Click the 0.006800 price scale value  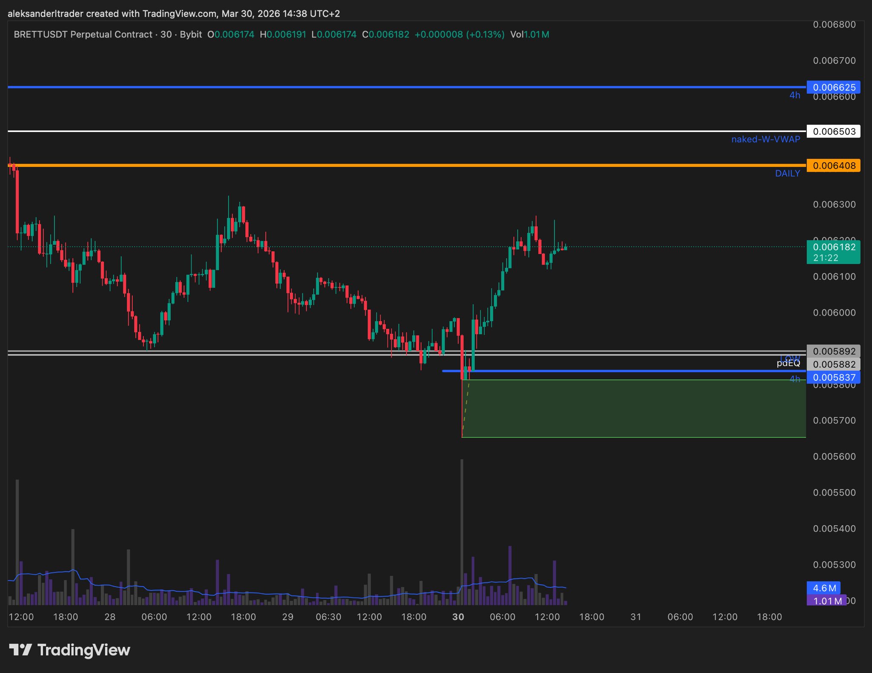click(x=834, y=25)
